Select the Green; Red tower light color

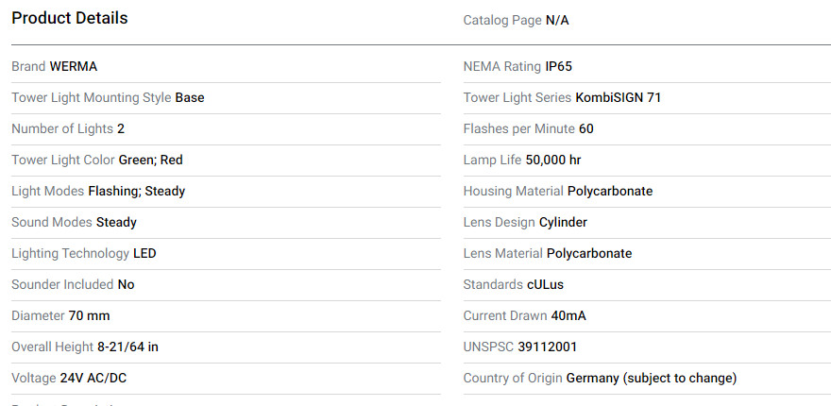tap(151, 160)
